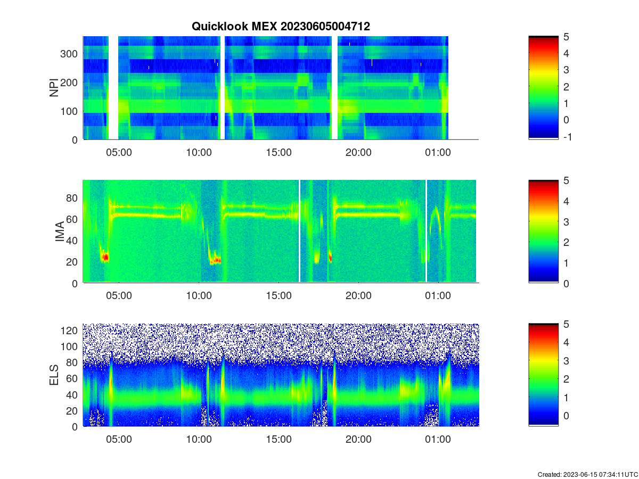Click the "01:00" time tick under the IMA plot
Image resolution: width=639 pixels, height=479 pixels.
(438, 296)
